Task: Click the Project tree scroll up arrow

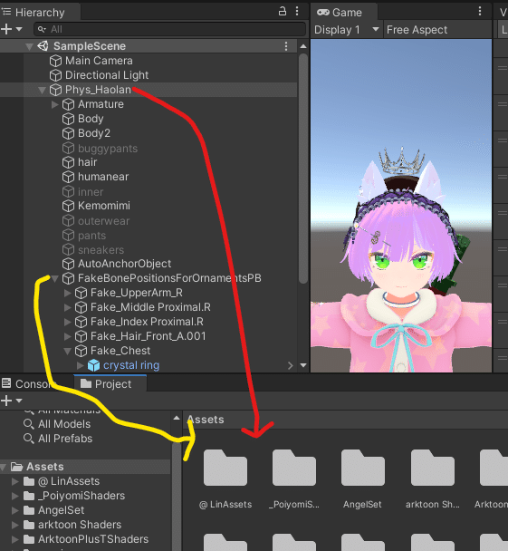Action: [x=177, y=418]
